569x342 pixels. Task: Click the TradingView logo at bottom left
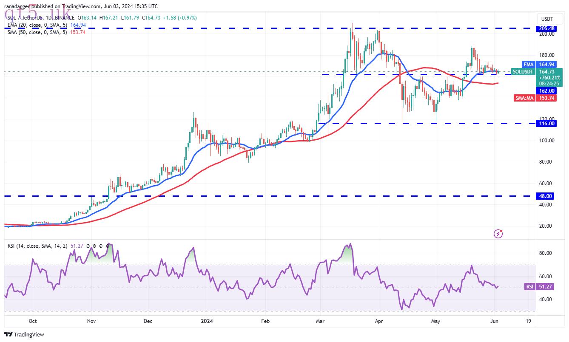25,334
